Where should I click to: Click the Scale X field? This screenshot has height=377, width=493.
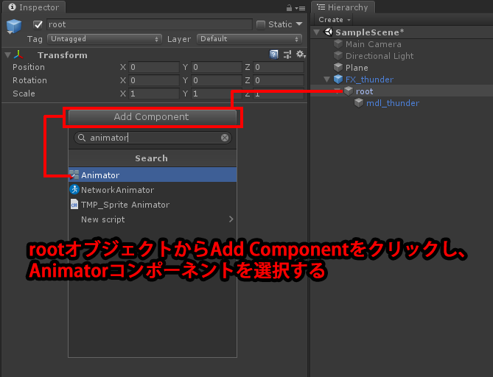pos(154,94)
